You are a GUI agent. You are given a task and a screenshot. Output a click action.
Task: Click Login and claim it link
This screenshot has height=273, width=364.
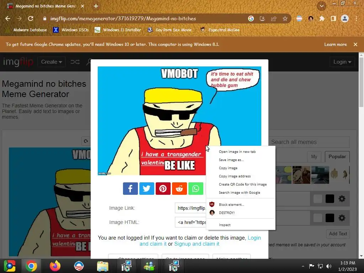[200, 241]
